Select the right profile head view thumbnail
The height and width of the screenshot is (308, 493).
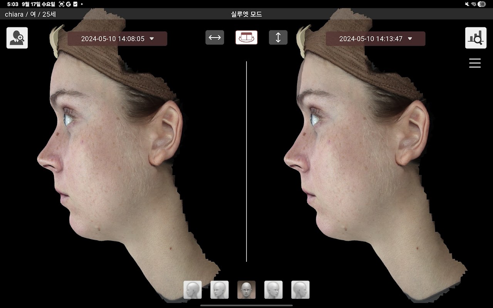tap(300, 290)
